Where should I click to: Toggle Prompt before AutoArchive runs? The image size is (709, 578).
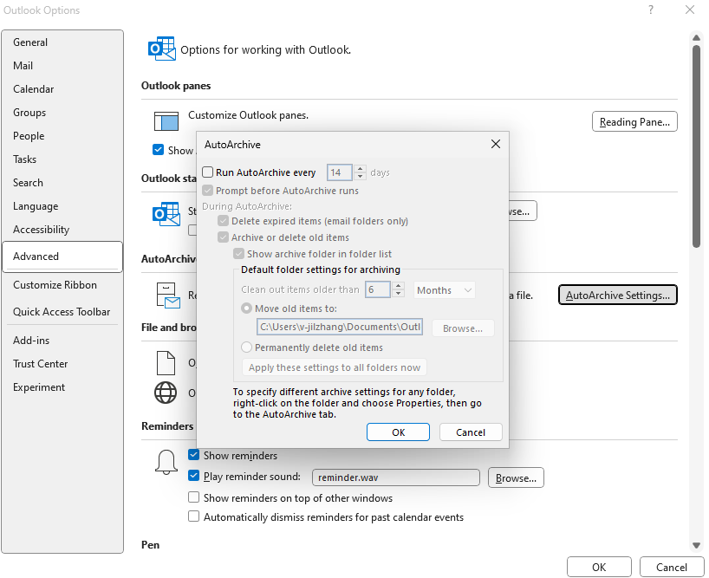pyautogui.click(x=207, y=191)
